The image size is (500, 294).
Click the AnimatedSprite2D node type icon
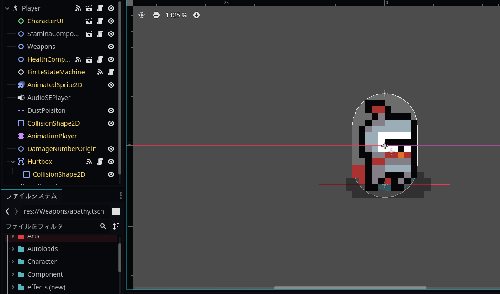pyautogui.click(x=21, y=85)
